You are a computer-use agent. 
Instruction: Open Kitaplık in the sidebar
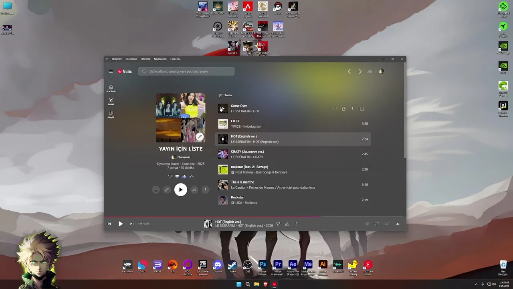pyautogui.click(x=111, y=114)
